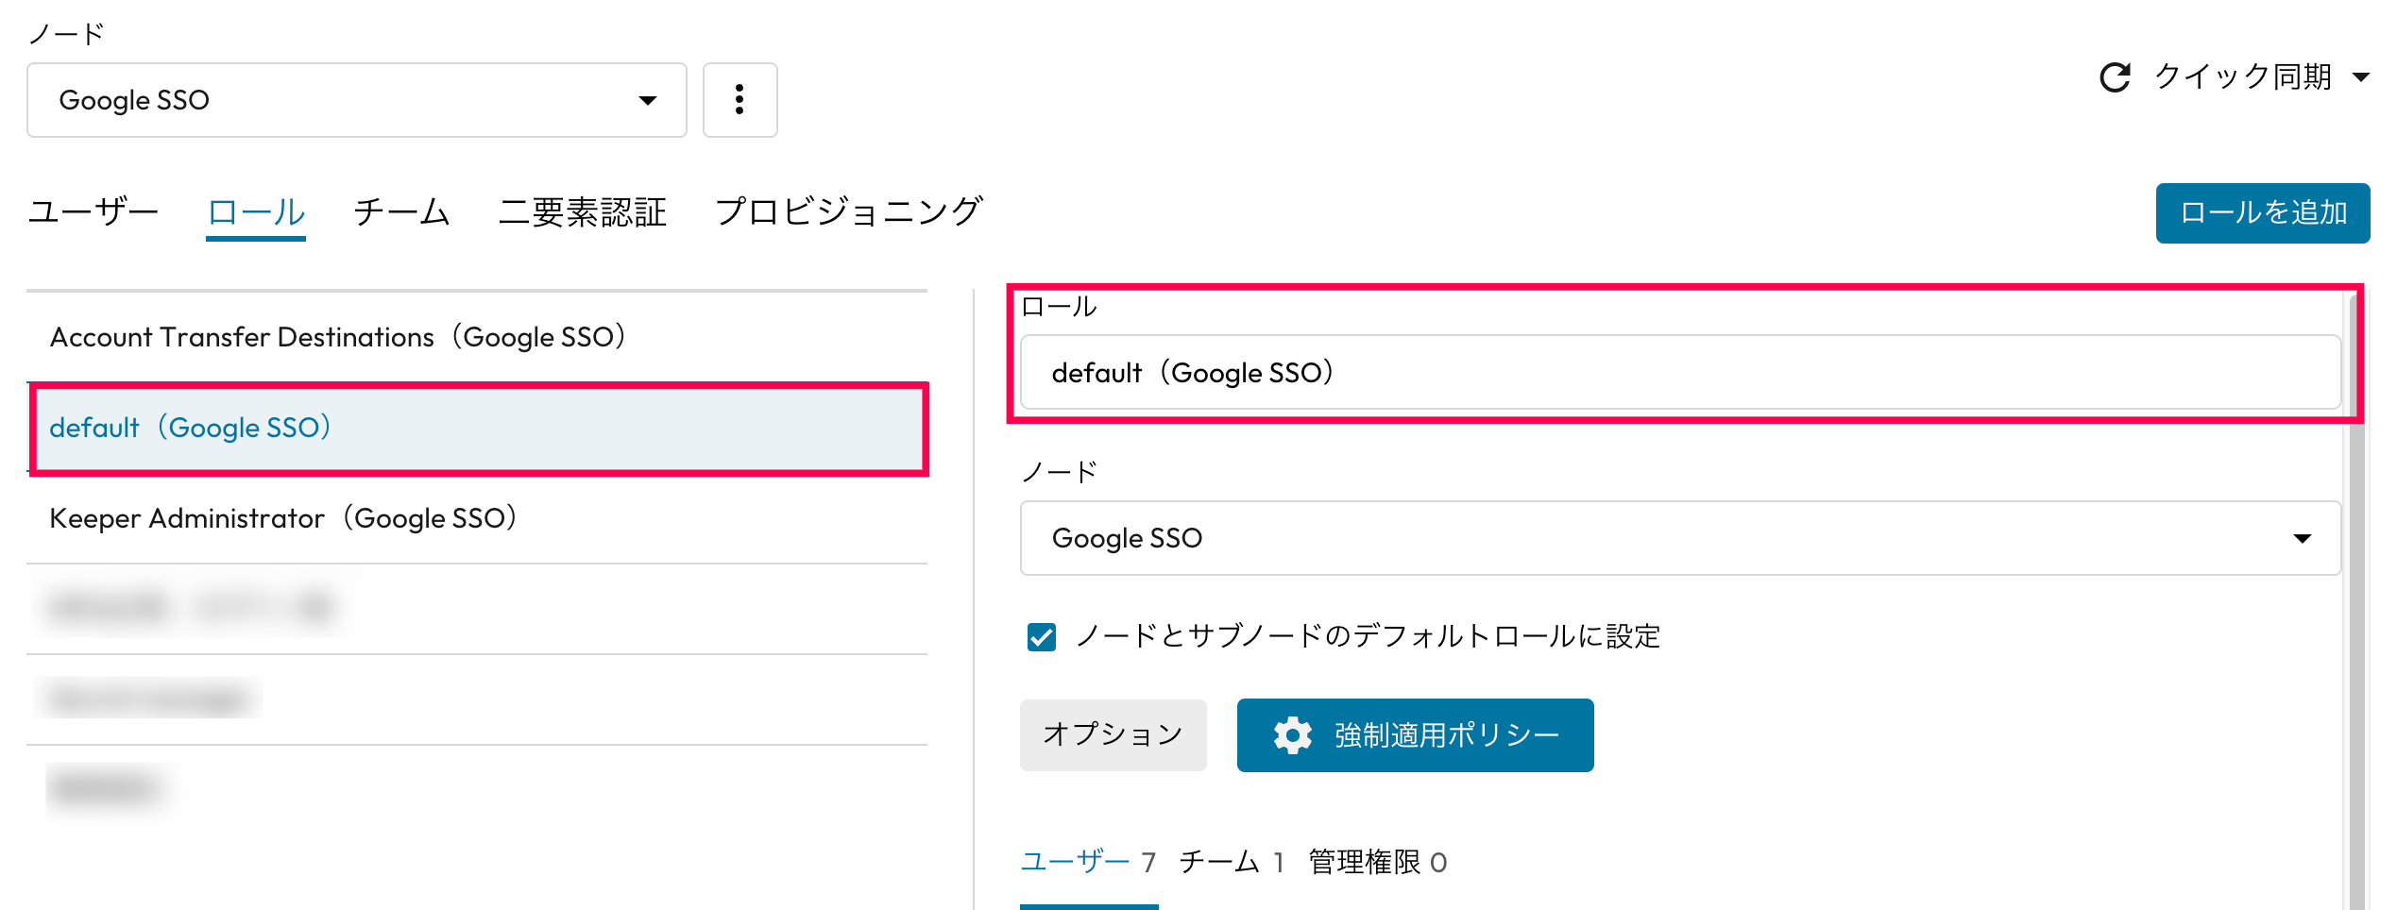Open the 二要素認証 tab
Viewport: 2397px width, 910px height.
click(x=583, y=211)
